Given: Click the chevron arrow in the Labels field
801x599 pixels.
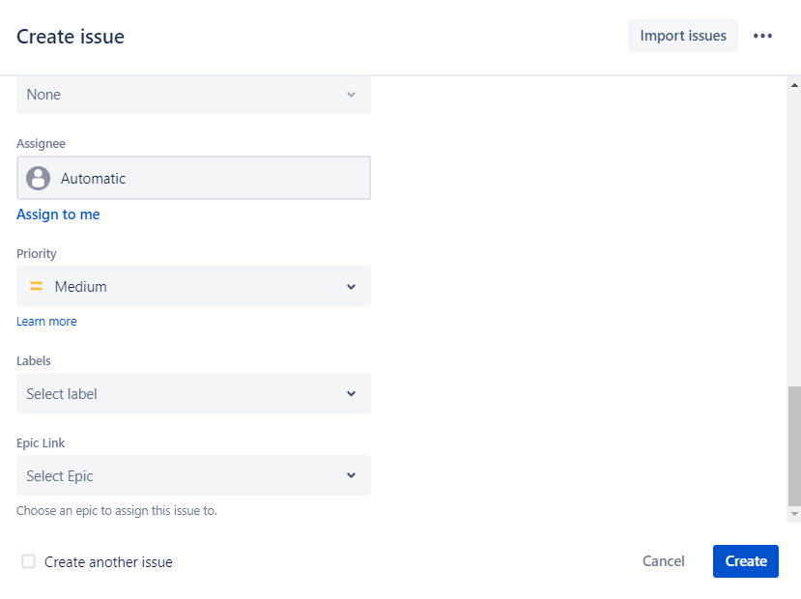Looking at the screenshot, I should [x=351, y=394].
